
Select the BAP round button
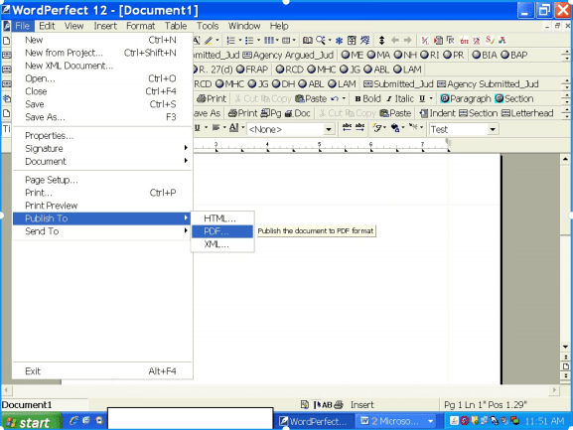pos(513,55)
